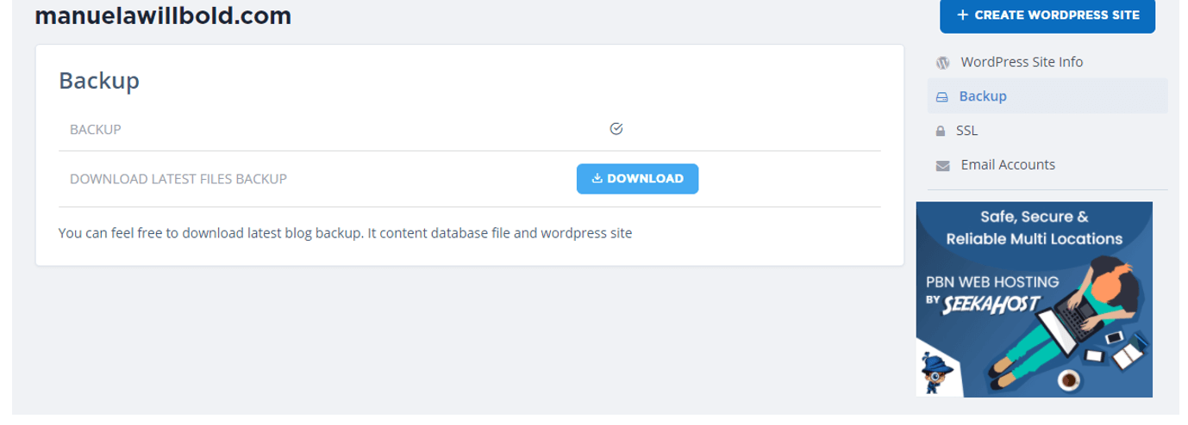Click the DOWNLOAD LATEST FILES BACKUP row label
1188x425 pixels.
pos(178,179)
